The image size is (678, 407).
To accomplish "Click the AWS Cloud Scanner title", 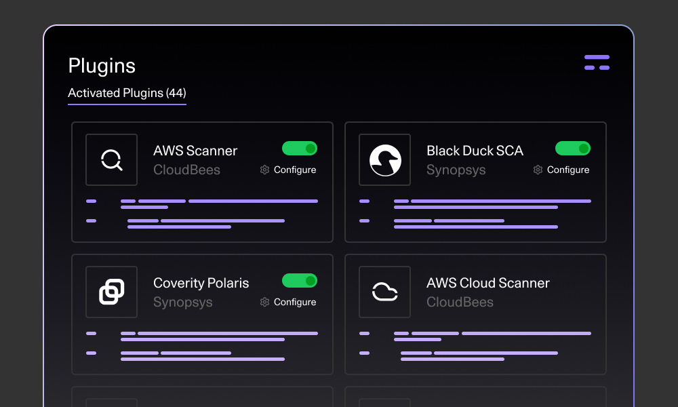I will (488, 283).
